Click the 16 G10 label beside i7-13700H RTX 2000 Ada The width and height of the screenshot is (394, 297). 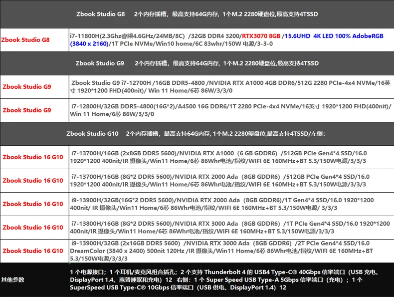pos(35,181)
